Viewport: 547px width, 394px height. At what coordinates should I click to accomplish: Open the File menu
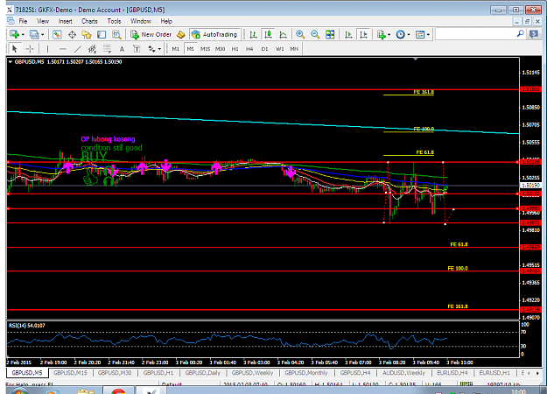click(23, 21)
